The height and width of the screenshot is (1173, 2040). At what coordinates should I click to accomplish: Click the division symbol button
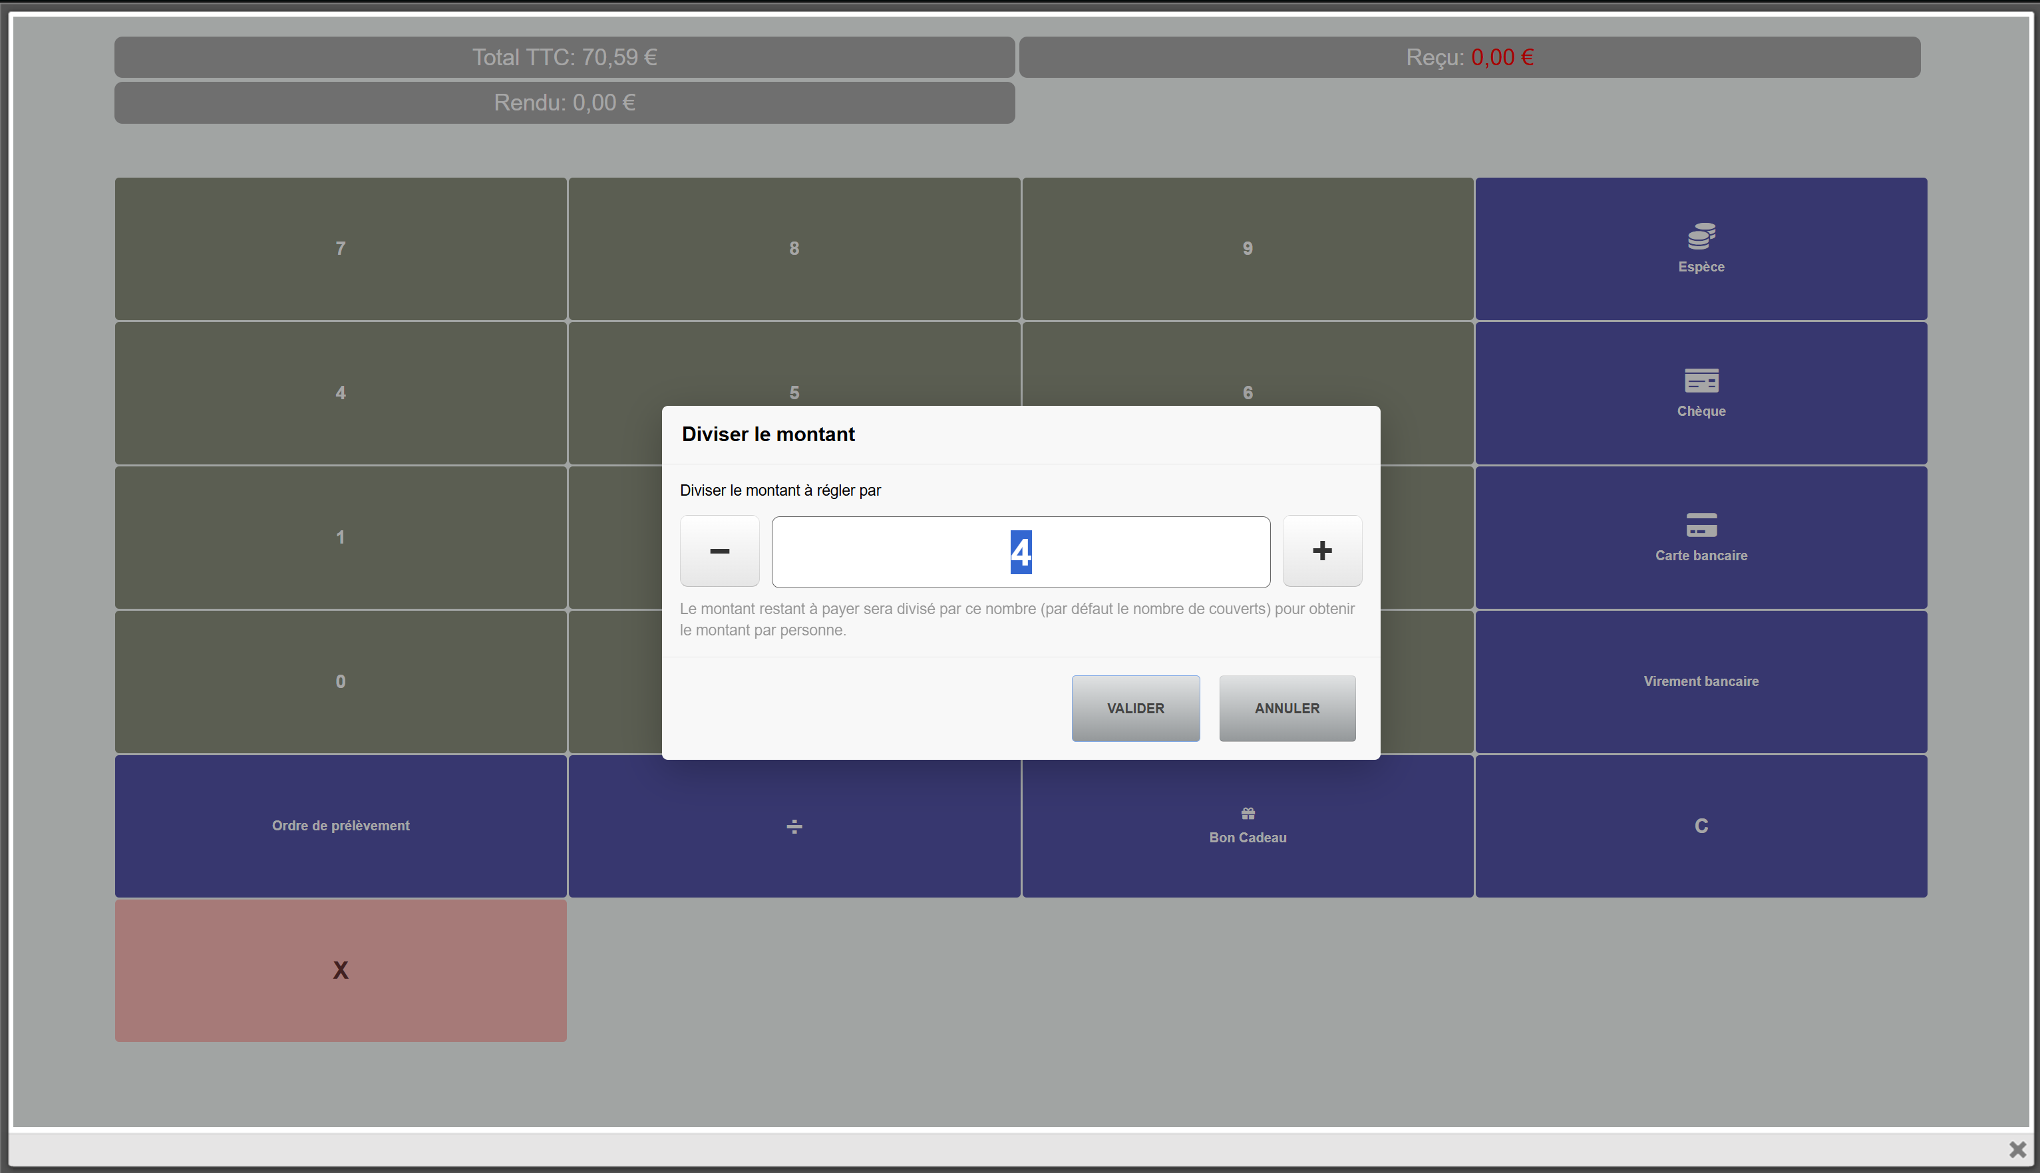[x=794, y=826]
